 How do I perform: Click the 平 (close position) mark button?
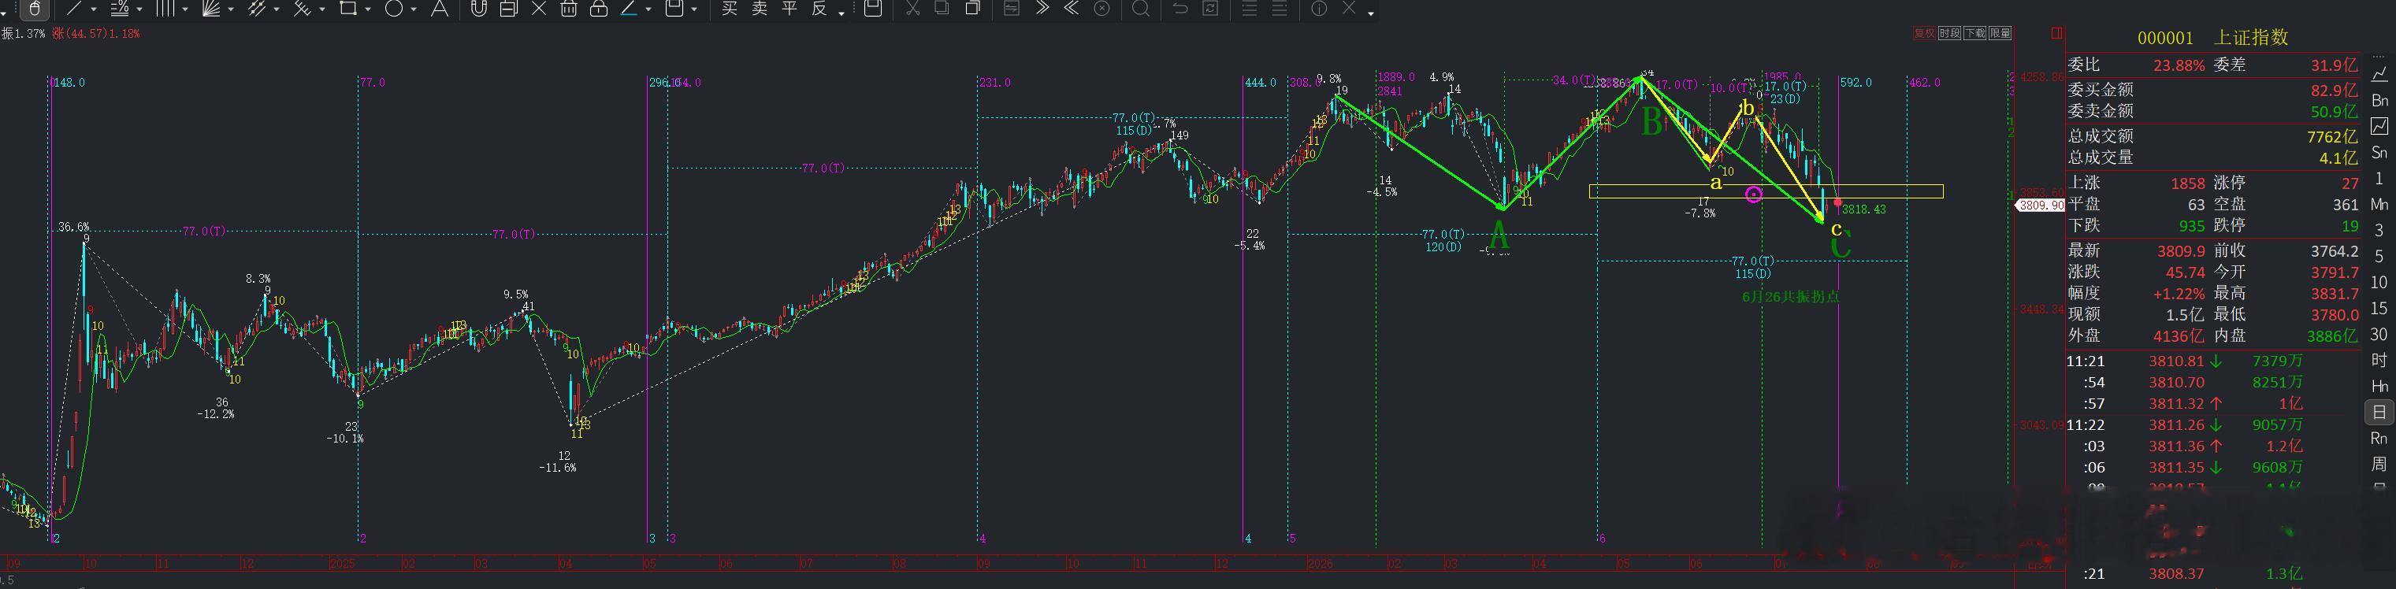[789, 9]
